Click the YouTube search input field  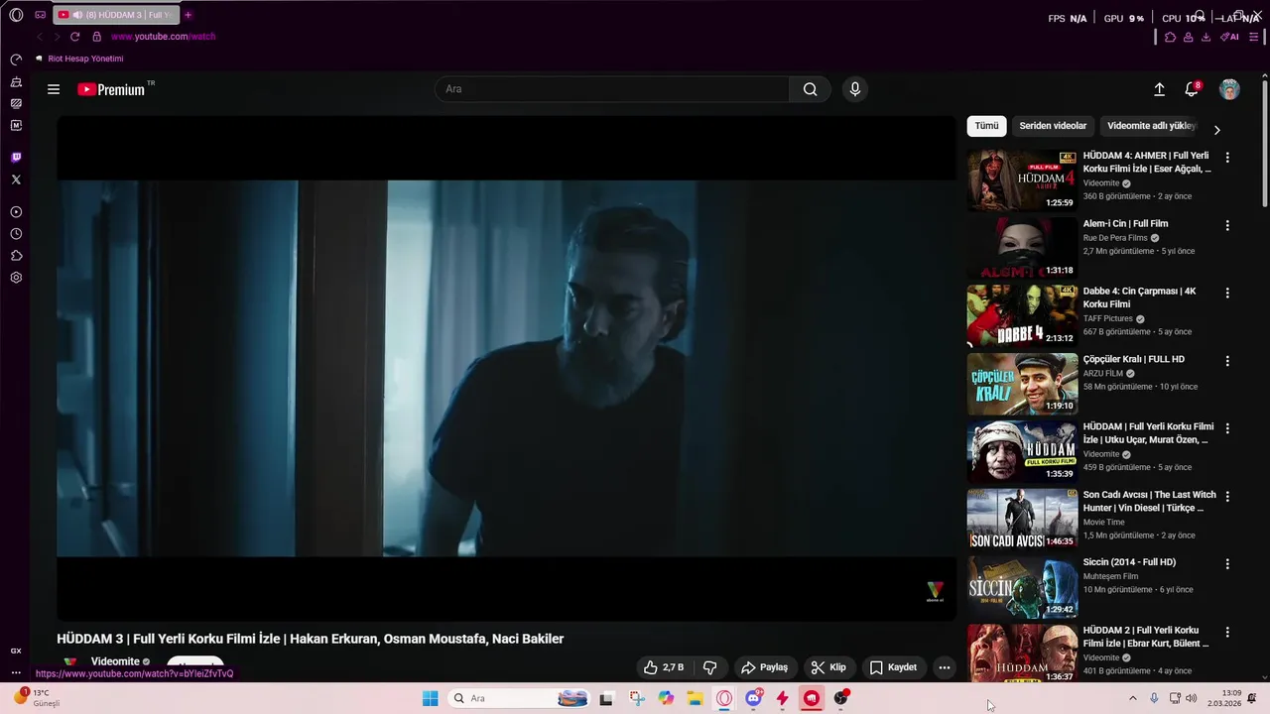(x=612, y=89)
